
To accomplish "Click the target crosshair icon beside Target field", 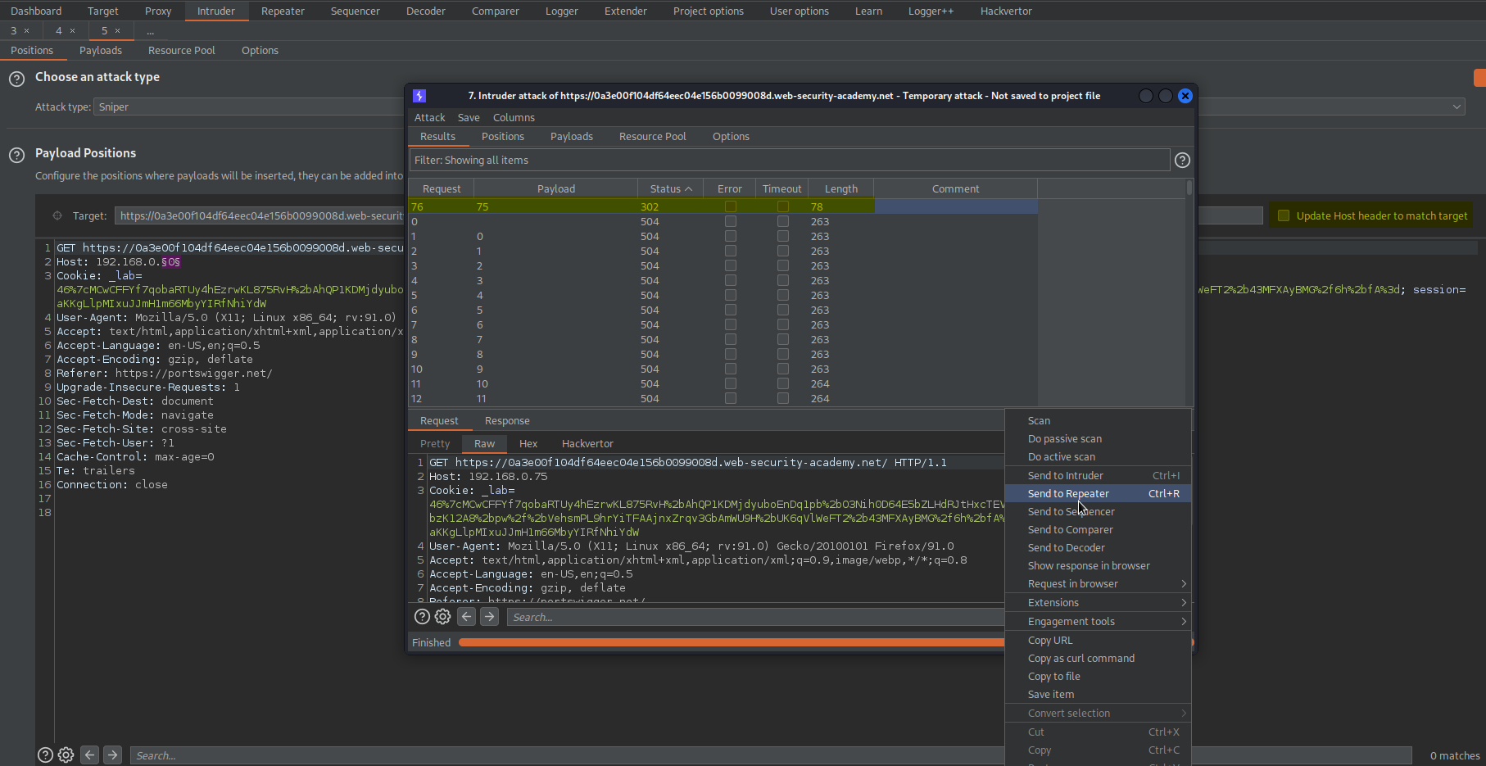I will pos(57,216).
